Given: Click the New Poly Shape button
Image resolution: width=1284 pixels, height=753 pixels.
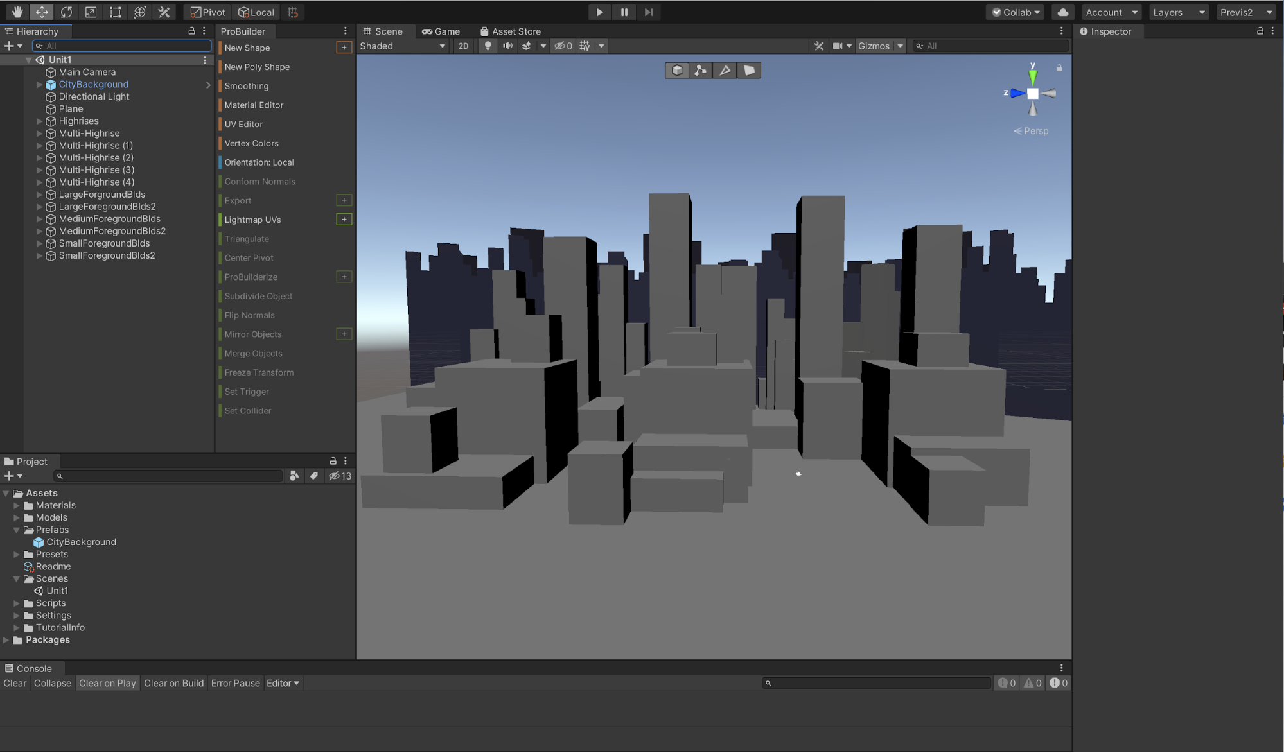Looking at the screenshot, I should (257, 67).
